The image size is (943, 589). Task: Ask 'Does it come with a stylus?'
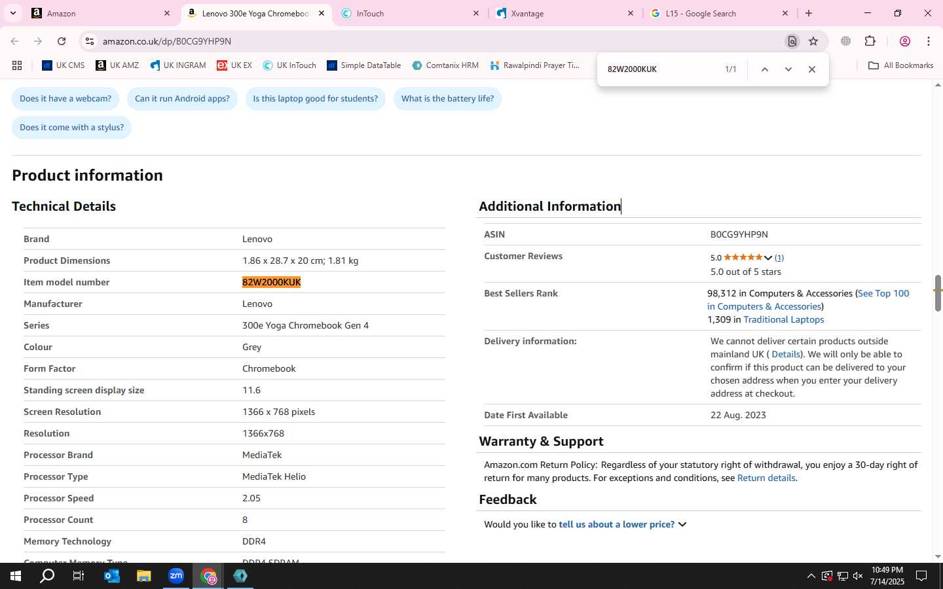(x=72, y=128)
